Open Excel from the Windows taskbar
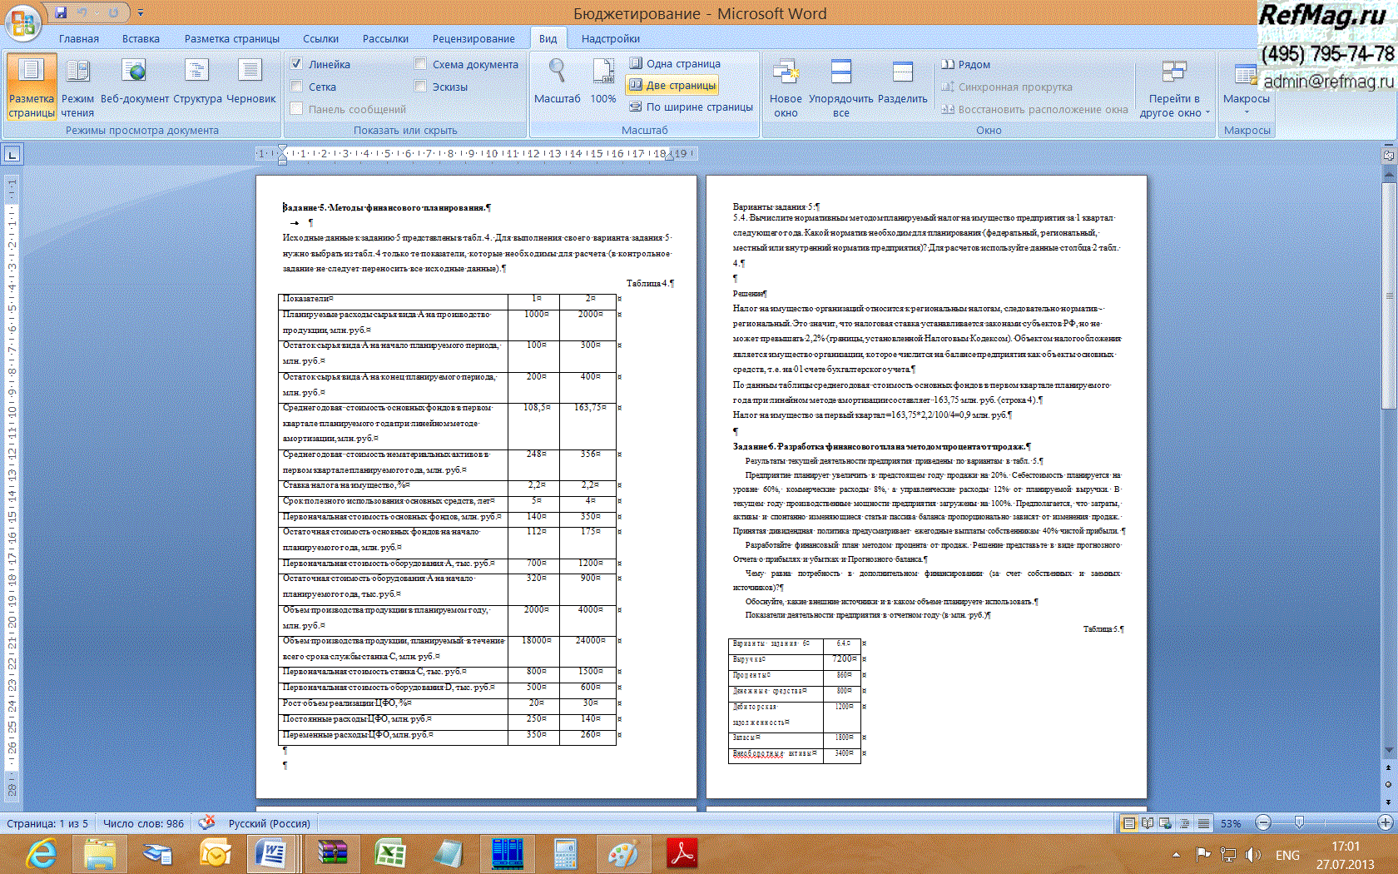 point(389,854)
